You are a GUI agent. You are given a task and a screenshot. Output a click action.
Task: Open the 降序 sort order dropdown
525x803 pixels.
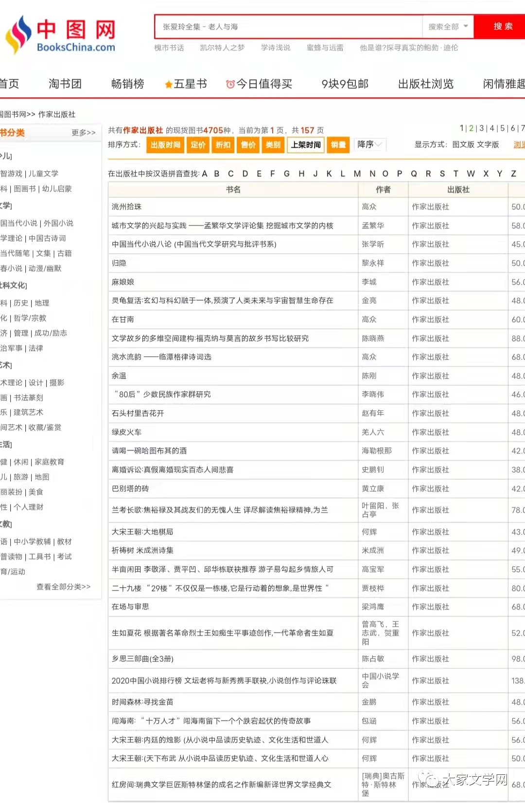tap(370, 144)
